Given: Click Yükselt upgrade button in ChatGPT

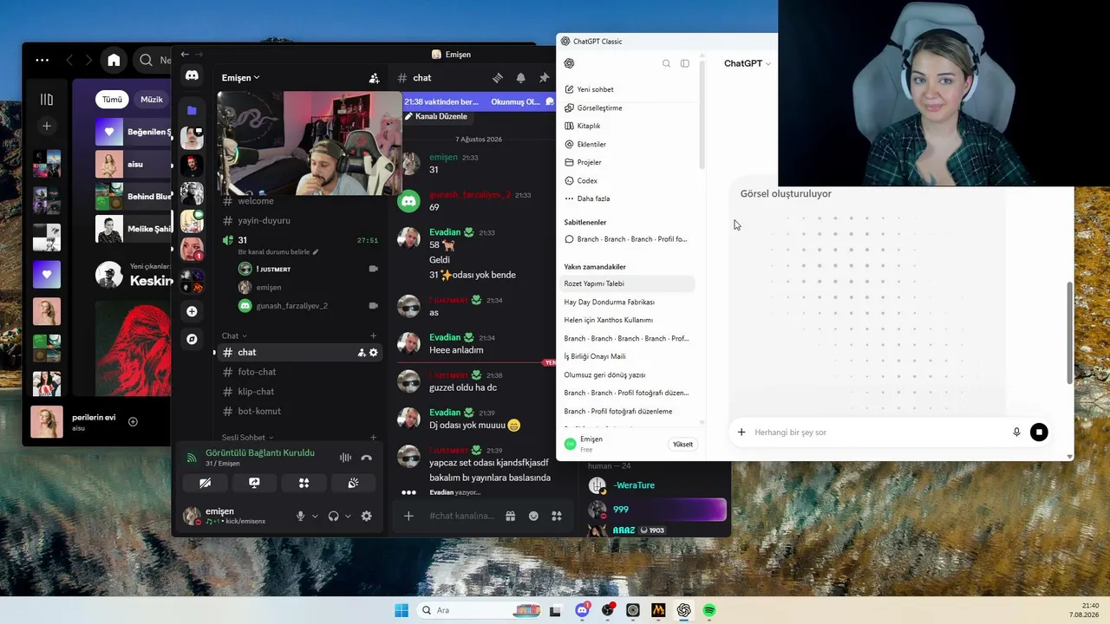Looking at the screenshot, I should (x=682, y=445).
